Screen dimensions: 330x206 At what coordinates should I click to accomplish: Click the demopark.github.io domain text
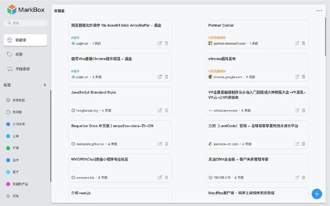click(90, 144)
